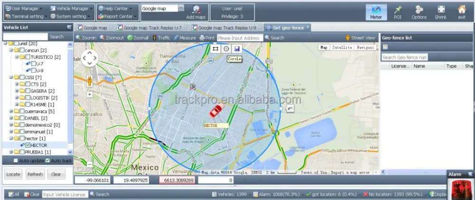Click the Vehicle List Search button

tap(57, 37)
